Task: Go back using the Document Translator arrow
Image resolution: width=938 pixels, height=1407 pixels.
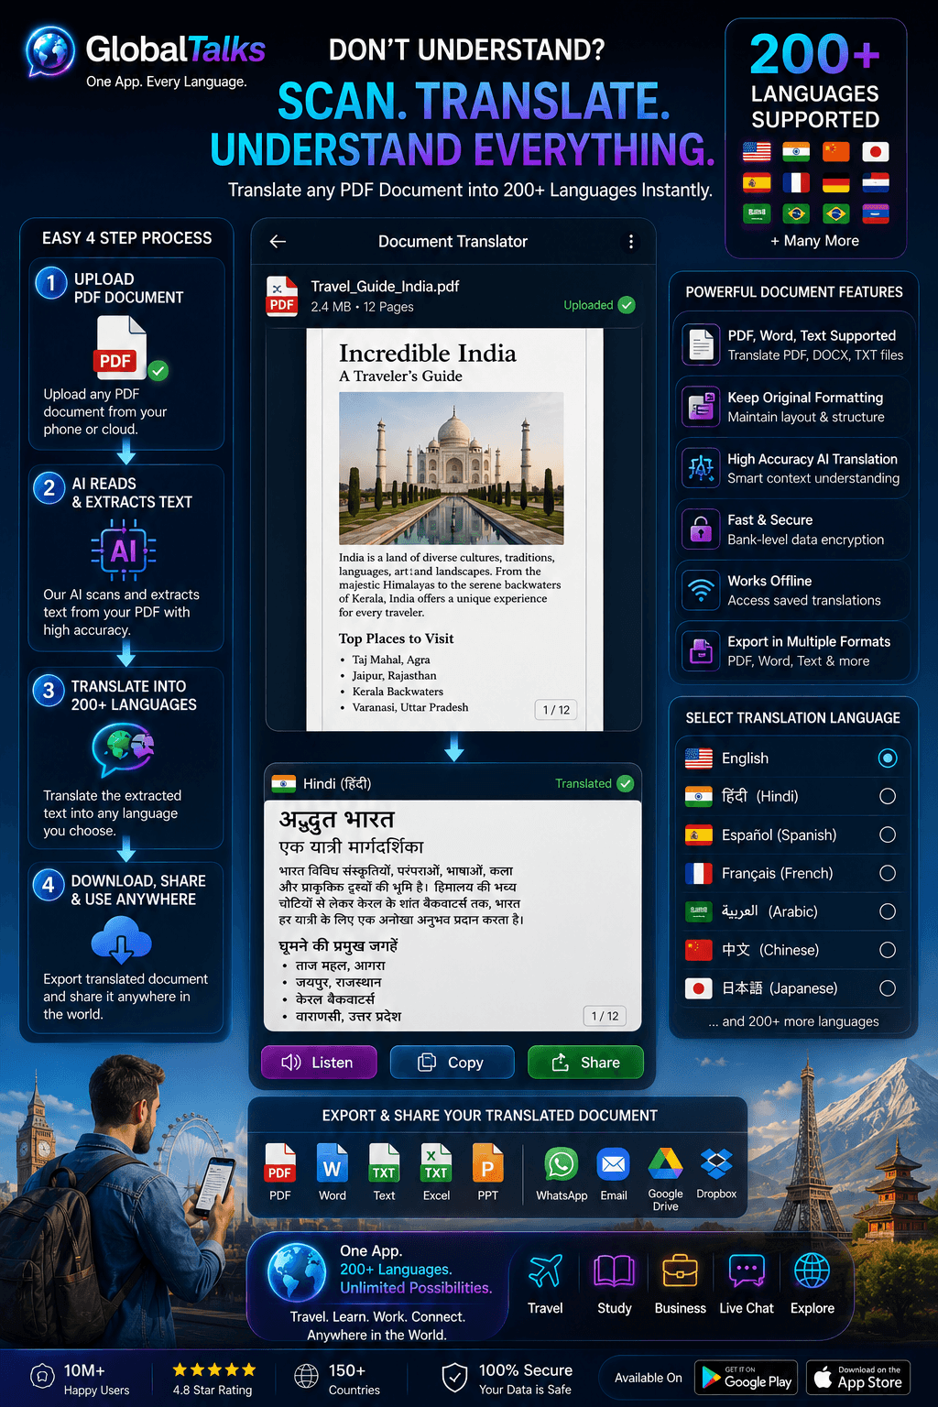Action: 278,241
